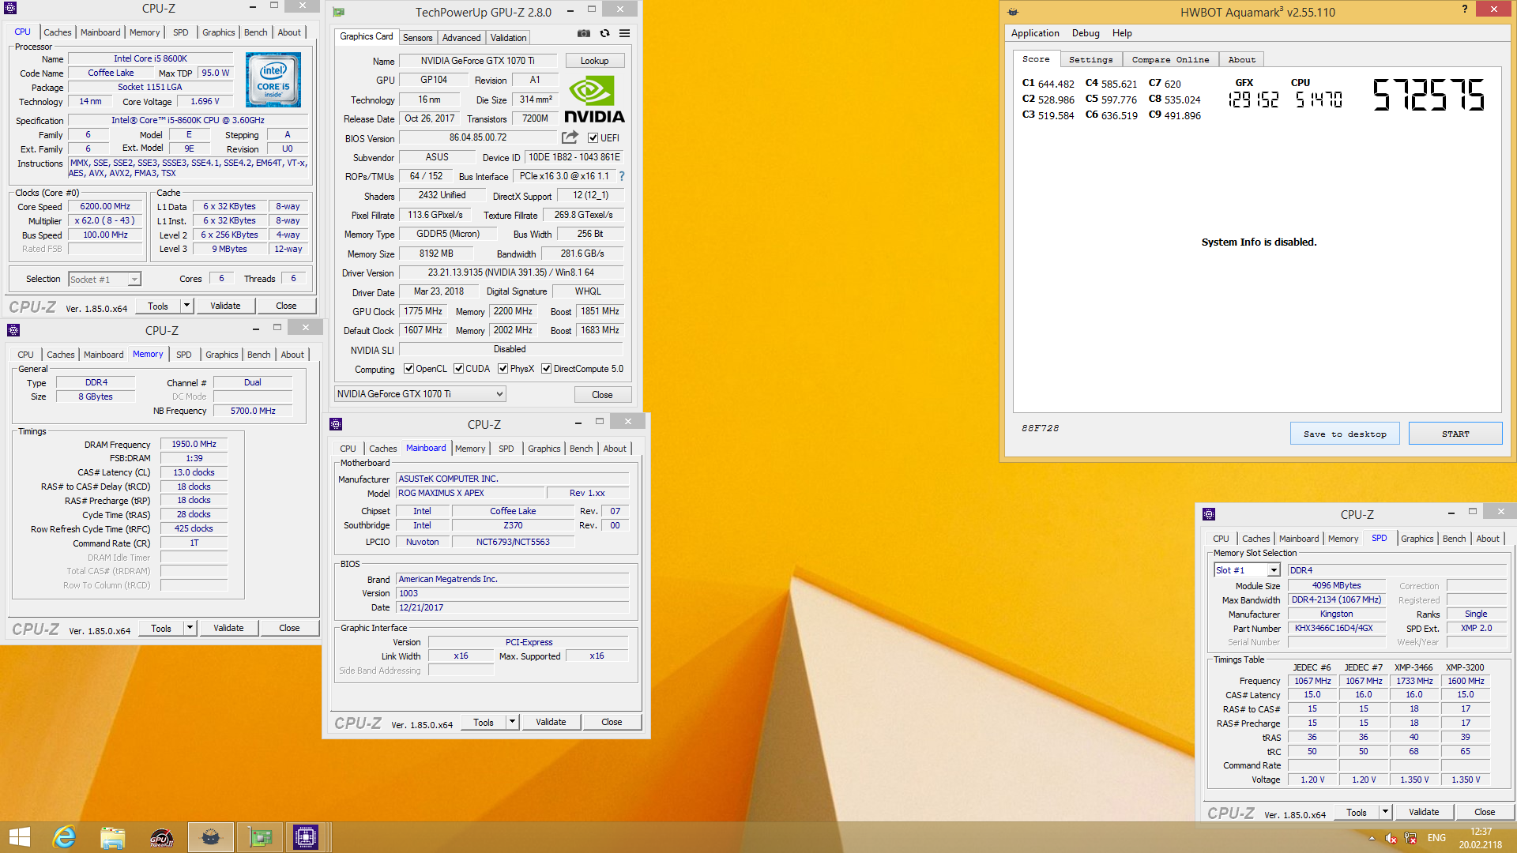Click the BIOS export share icon
The width and height of the screenshot is (1517, 853).
point(570,137)
